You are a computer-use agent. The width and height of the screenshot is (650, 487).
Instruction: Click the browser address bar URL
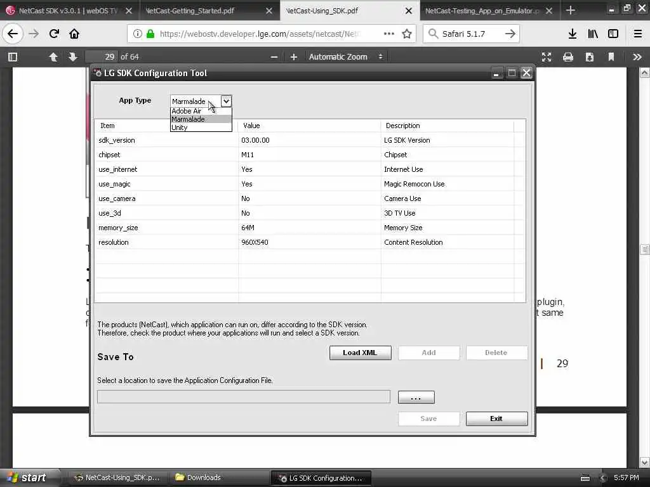pyautogui.click(x=259, y=34)
